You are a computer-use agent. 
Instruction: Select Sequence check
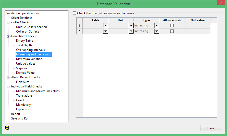pyautogui.click(x=22, y=68)
